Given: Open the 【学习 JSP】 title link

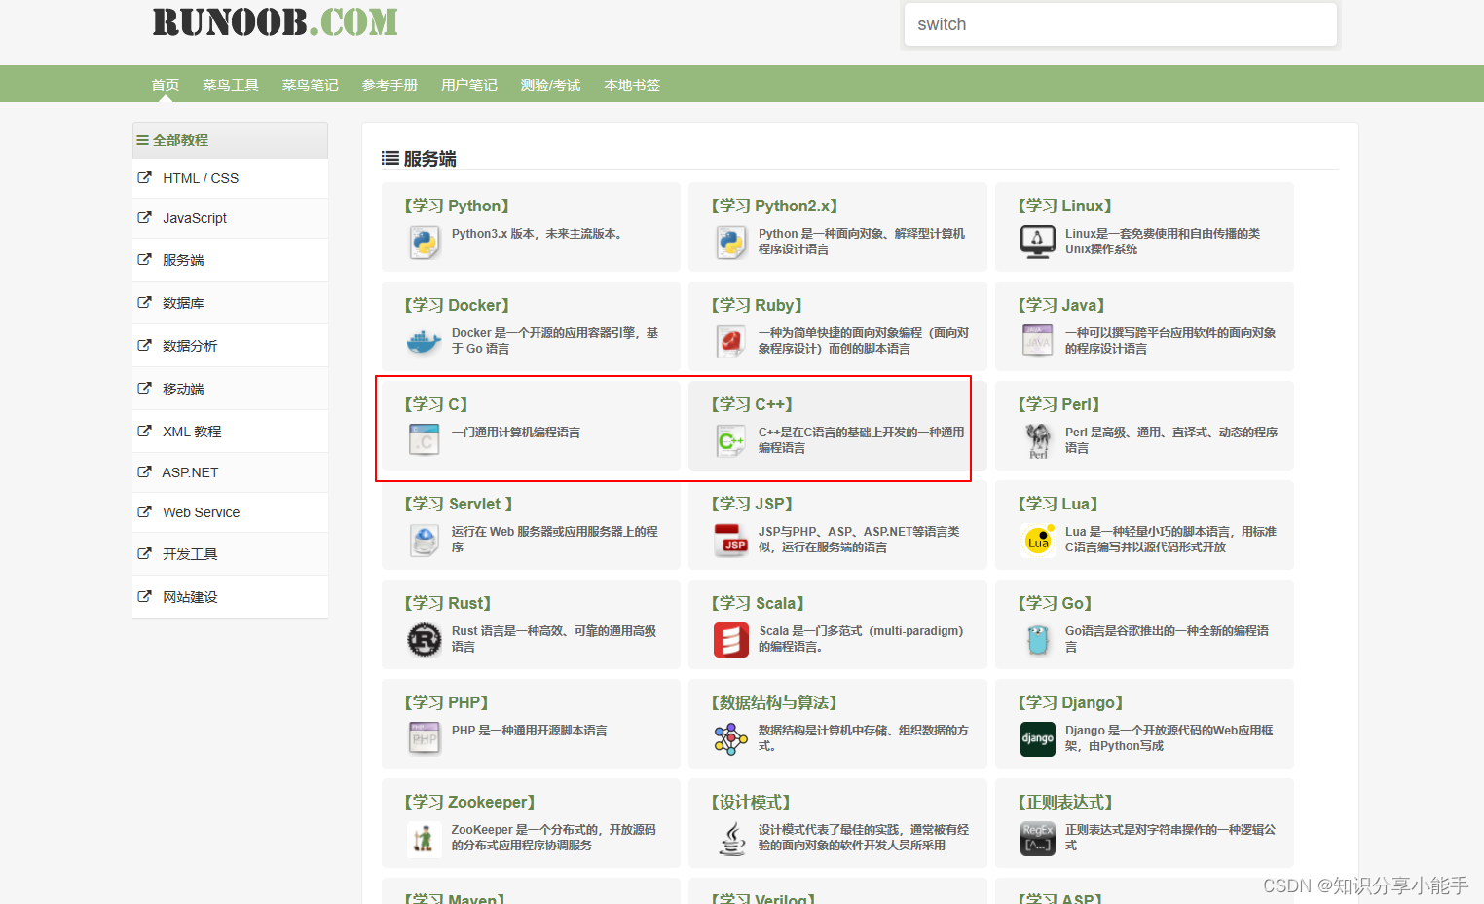Looking at the screenshot, I should (x=752, y=504).
